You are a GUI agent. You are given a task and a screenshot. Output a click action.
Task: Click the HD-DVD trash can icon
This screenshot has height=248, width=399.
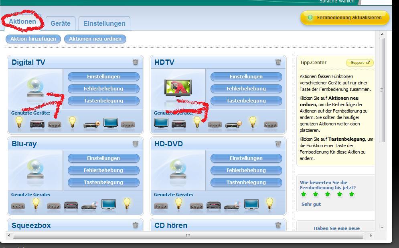(278, 143)
